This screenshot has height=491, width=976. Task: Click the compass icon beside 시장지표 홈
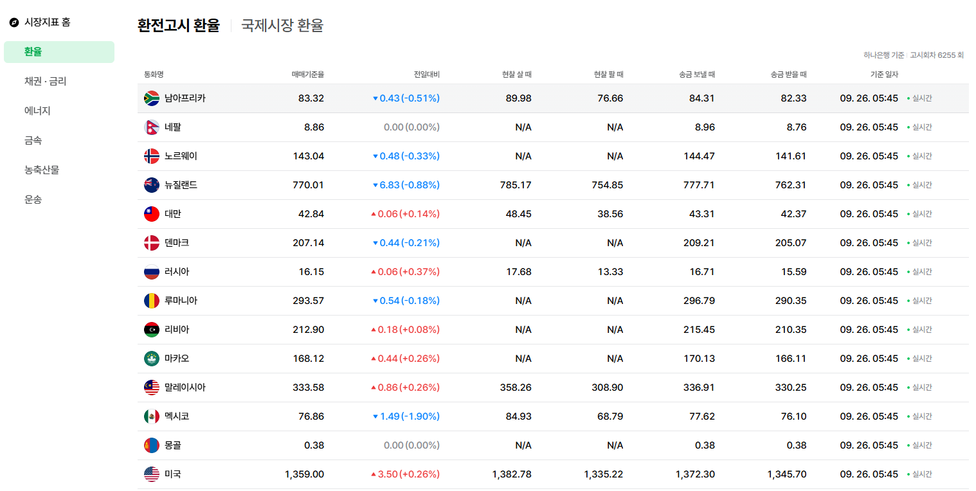click(x=14, y=22)
